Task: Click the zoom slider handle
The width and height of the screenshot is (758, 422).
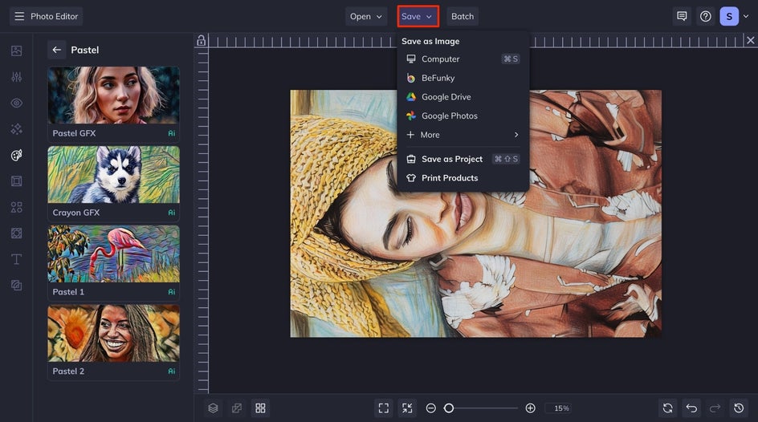Action: (449, 408)
